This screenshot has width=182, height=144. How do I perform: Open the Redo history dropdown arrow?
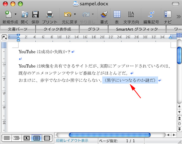click(x=93, y=14)
